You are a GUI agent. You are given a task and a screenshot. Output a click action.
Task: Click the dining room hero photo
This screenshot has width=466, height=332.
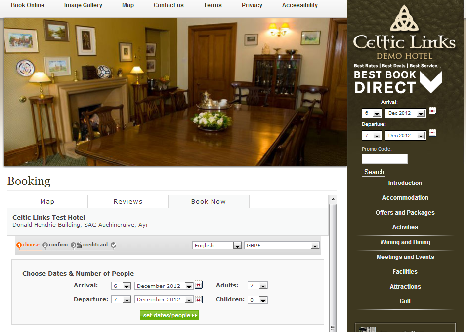[175, 92]
